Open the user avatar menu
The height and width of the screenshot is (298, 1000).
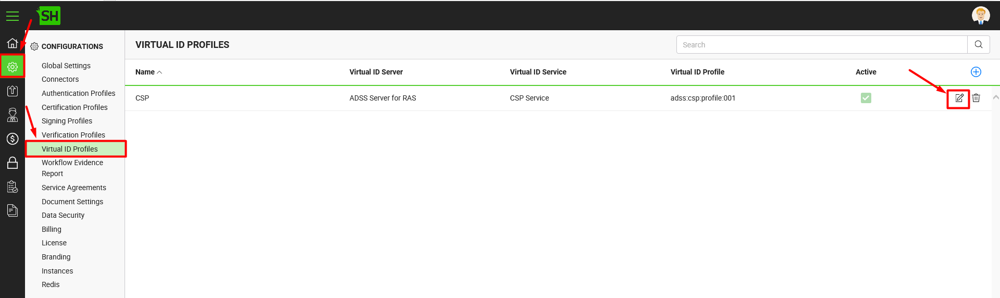point(981,16)
